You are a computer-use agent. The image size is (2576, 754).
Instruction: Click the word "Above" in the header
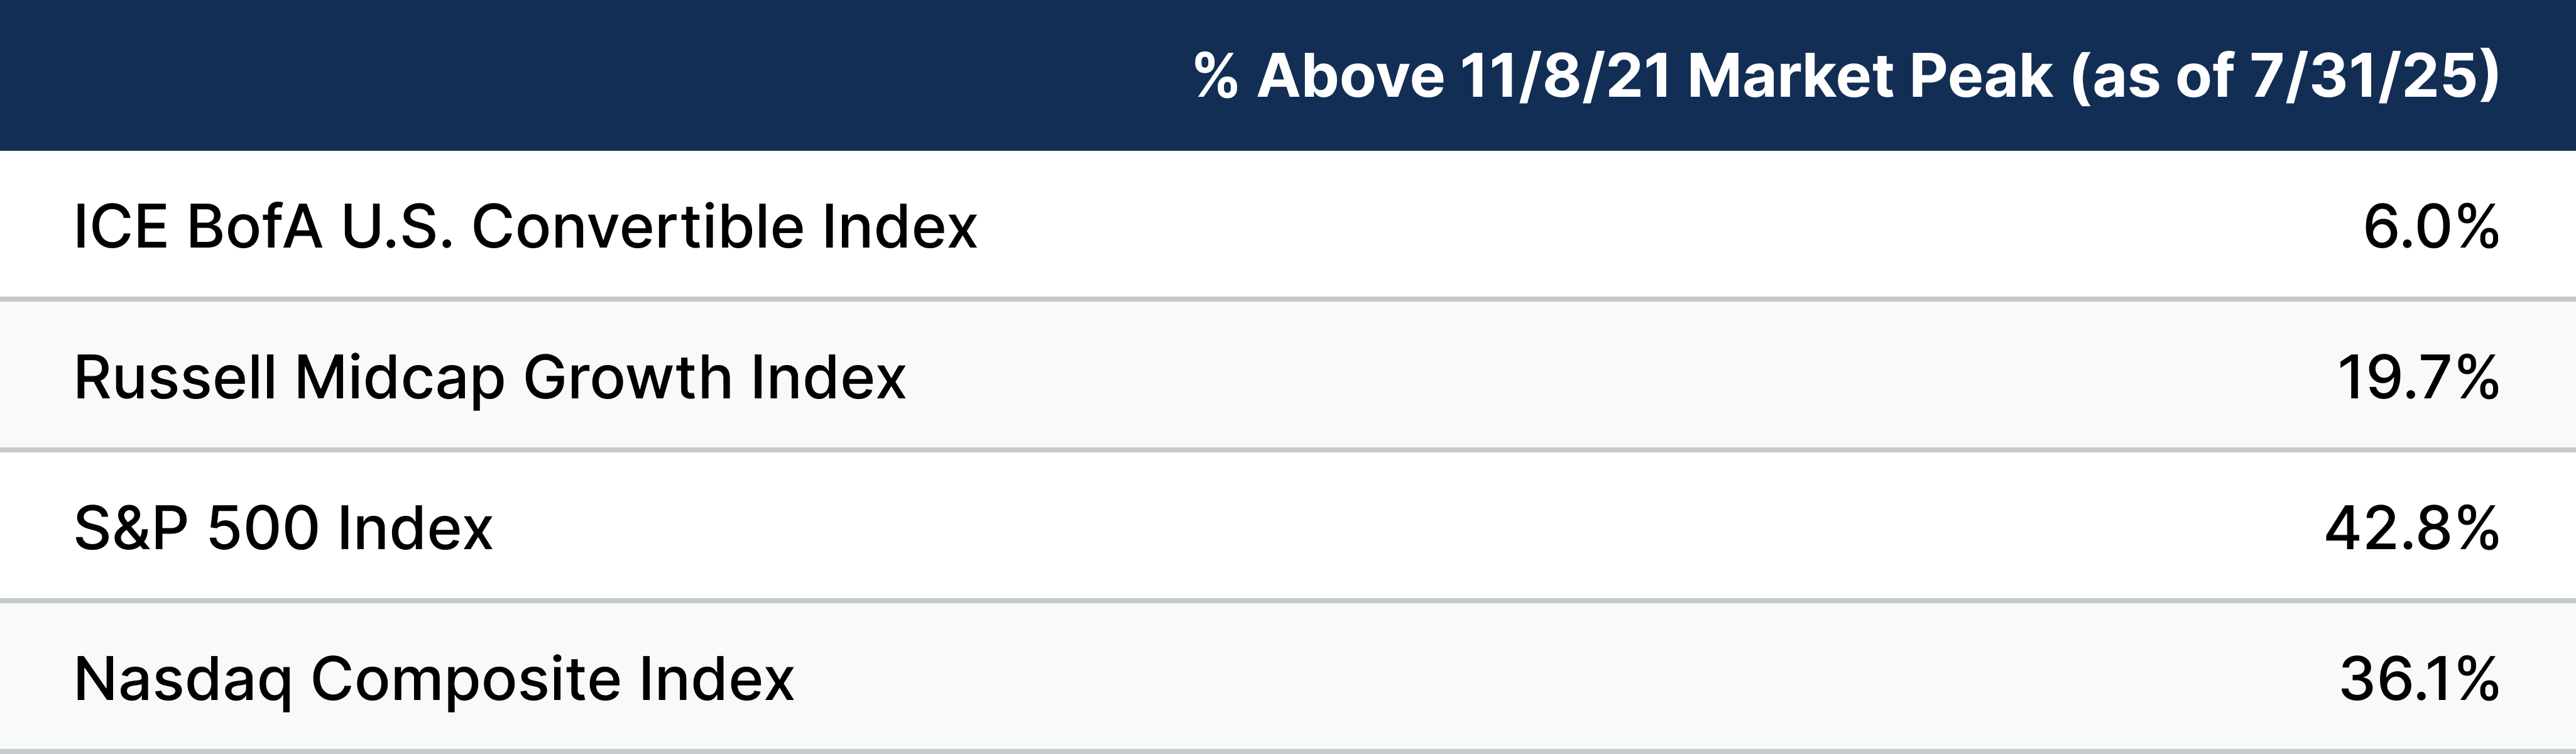pyautogui.click(x=1350, y=76)
